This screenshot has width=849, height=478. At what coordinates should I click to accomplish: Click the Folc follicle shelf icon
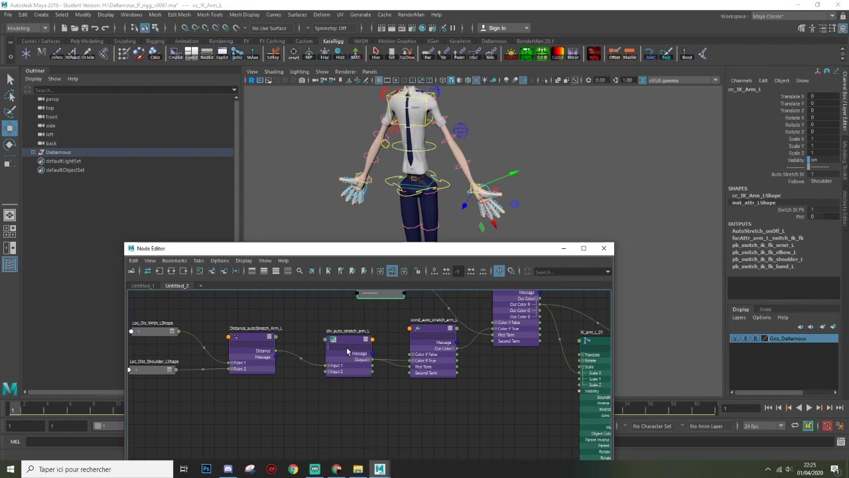pyautogui.click(x=667, y=54)
